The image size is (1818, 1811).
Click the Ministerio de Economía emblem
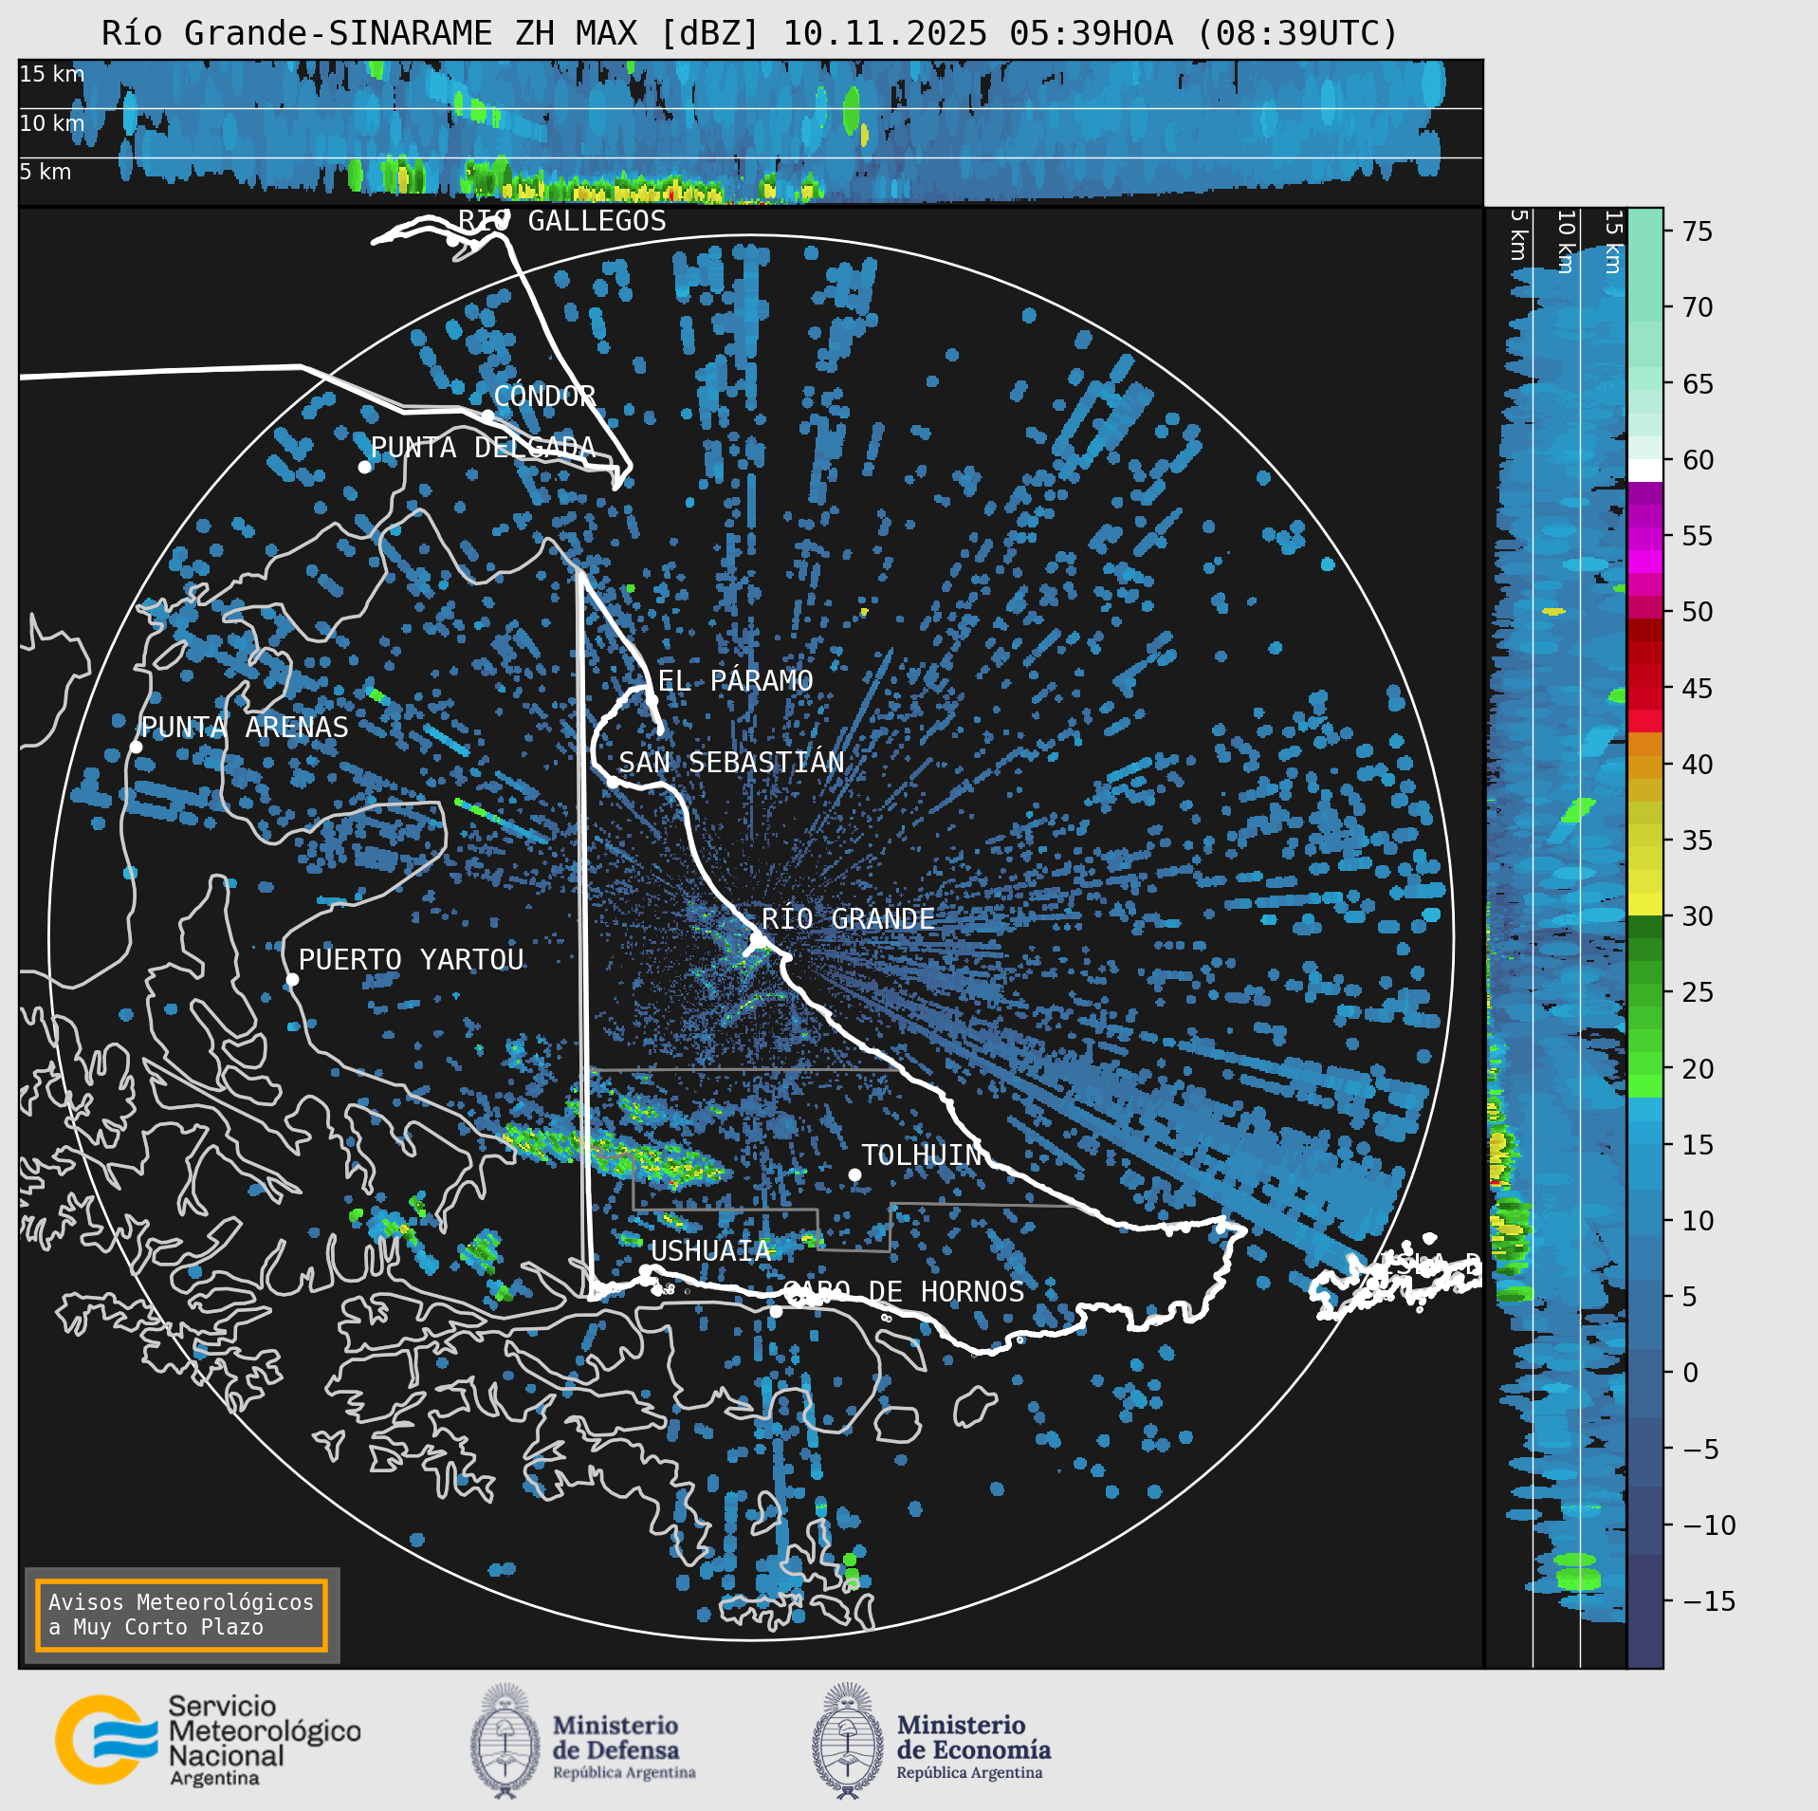pyautogui.click(x=848, y=1741)
